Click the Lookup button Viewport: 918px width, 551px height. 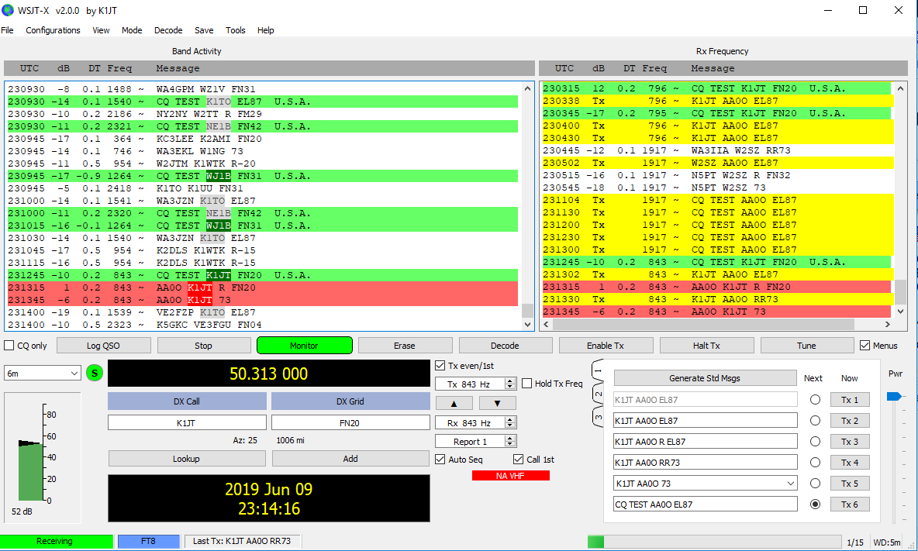(187, 459)
